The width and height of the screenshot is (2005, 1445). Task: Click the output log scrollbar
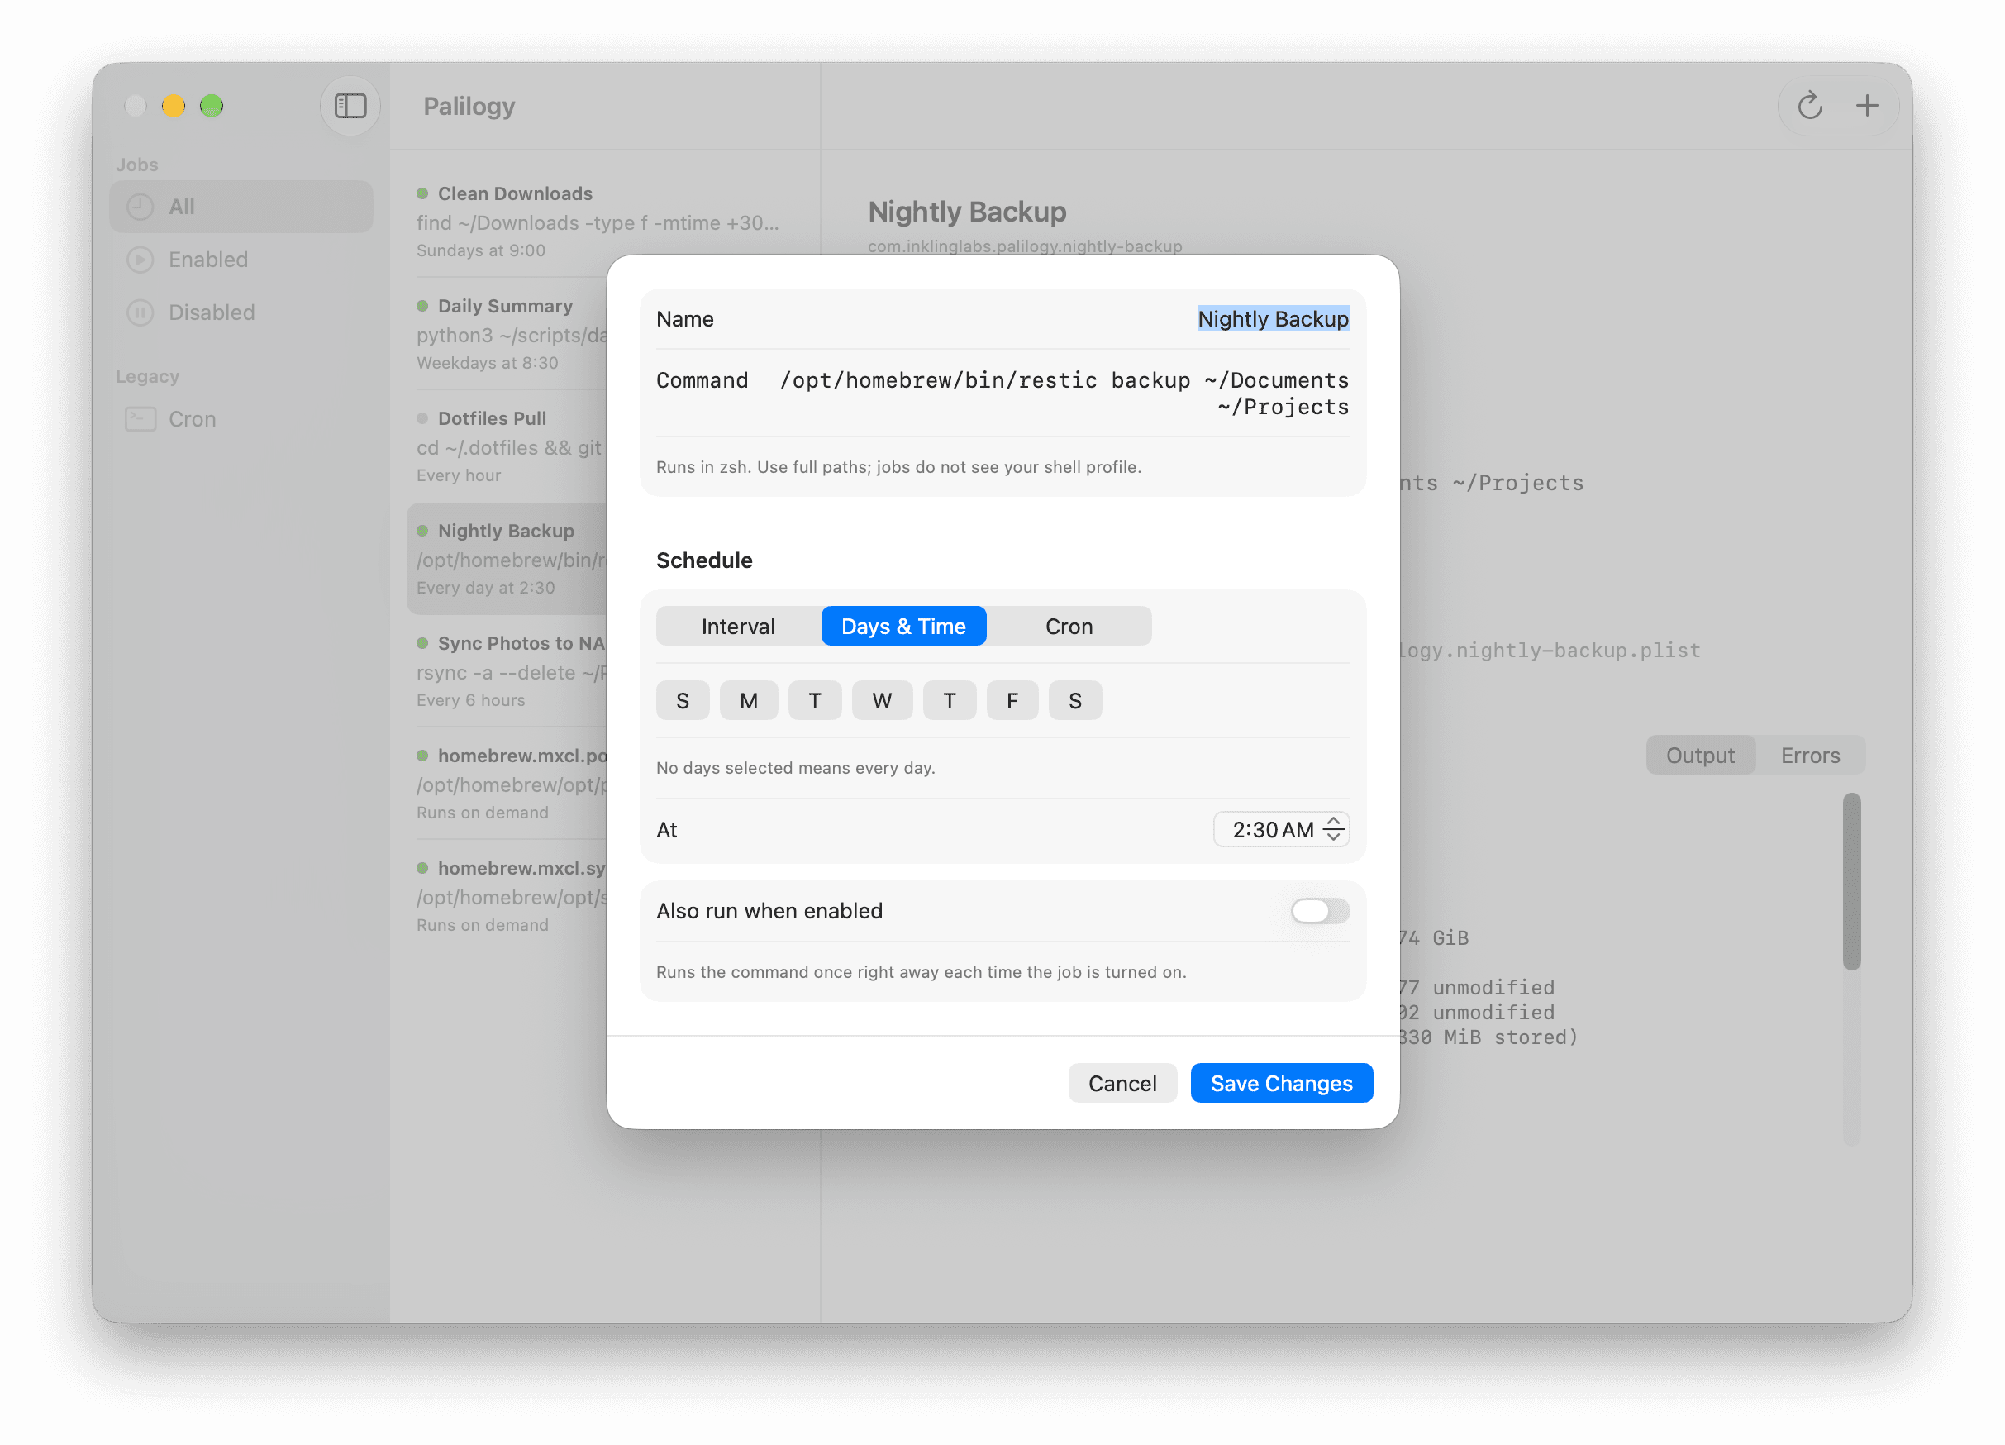tap(1851, 880)
